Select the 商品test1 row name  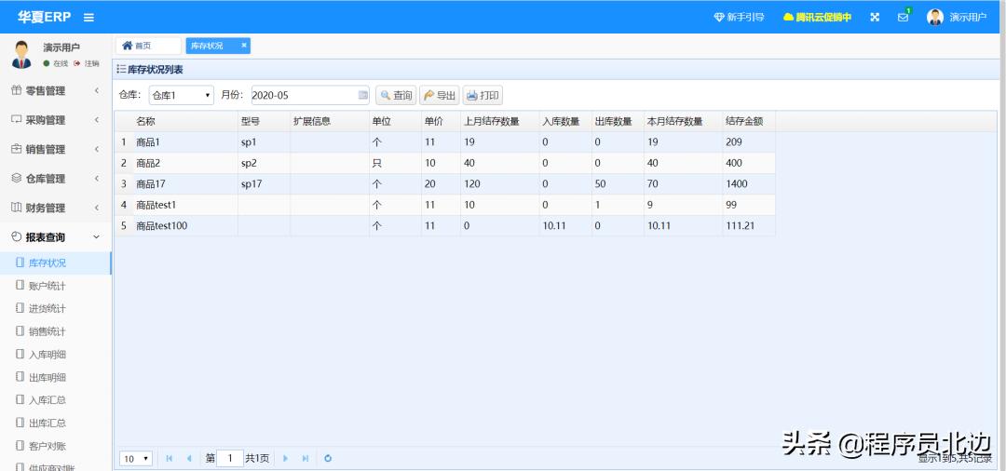[156, 205]
